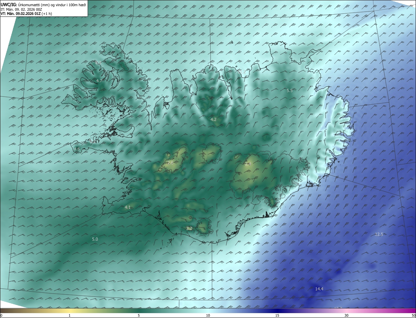
Task: Click the 5.0 value label on the map
Action: pyautogui.click(x=95, y=239)
